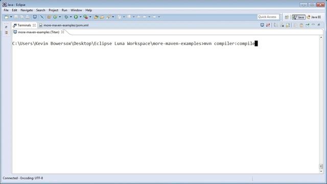This screenshot has width=327, height=184.
Task: Open a Terminal from the main toolbar
Action: 35,17
